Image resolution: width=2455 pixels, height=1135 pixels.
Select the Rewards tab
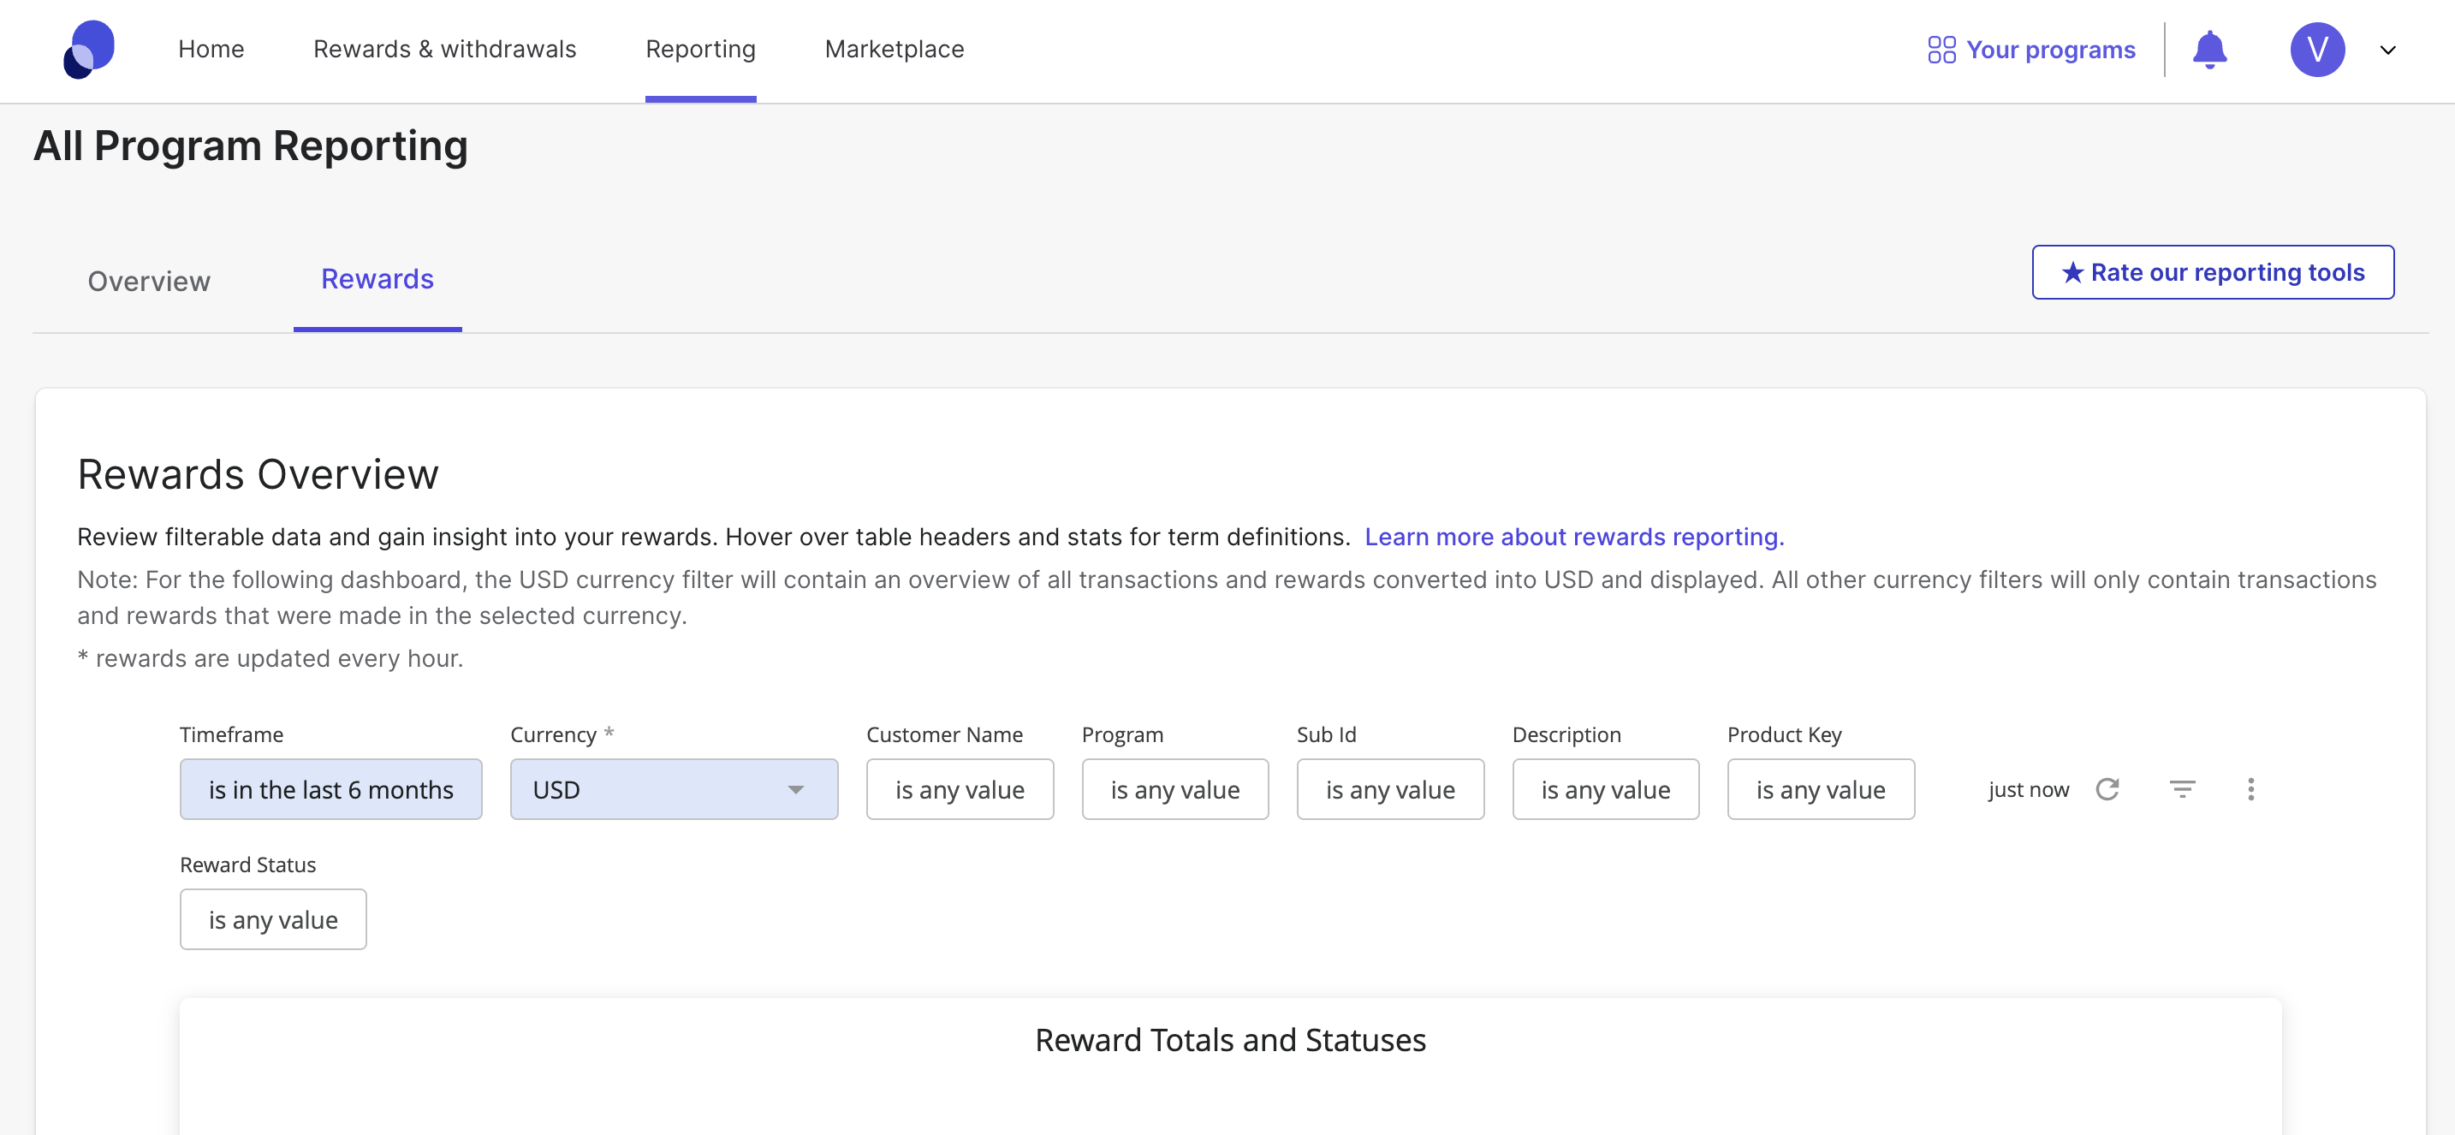(x=377, y=279)
